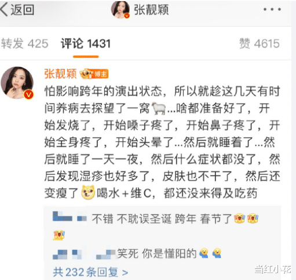Open 张靓颖 username link in comment
296x280 pixels.
click(x=60, y=73)
